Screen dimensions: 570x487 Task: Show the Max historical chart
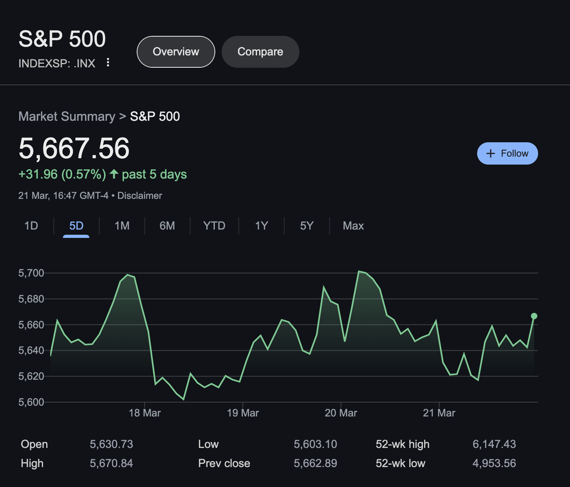click(x=353, y=226)
